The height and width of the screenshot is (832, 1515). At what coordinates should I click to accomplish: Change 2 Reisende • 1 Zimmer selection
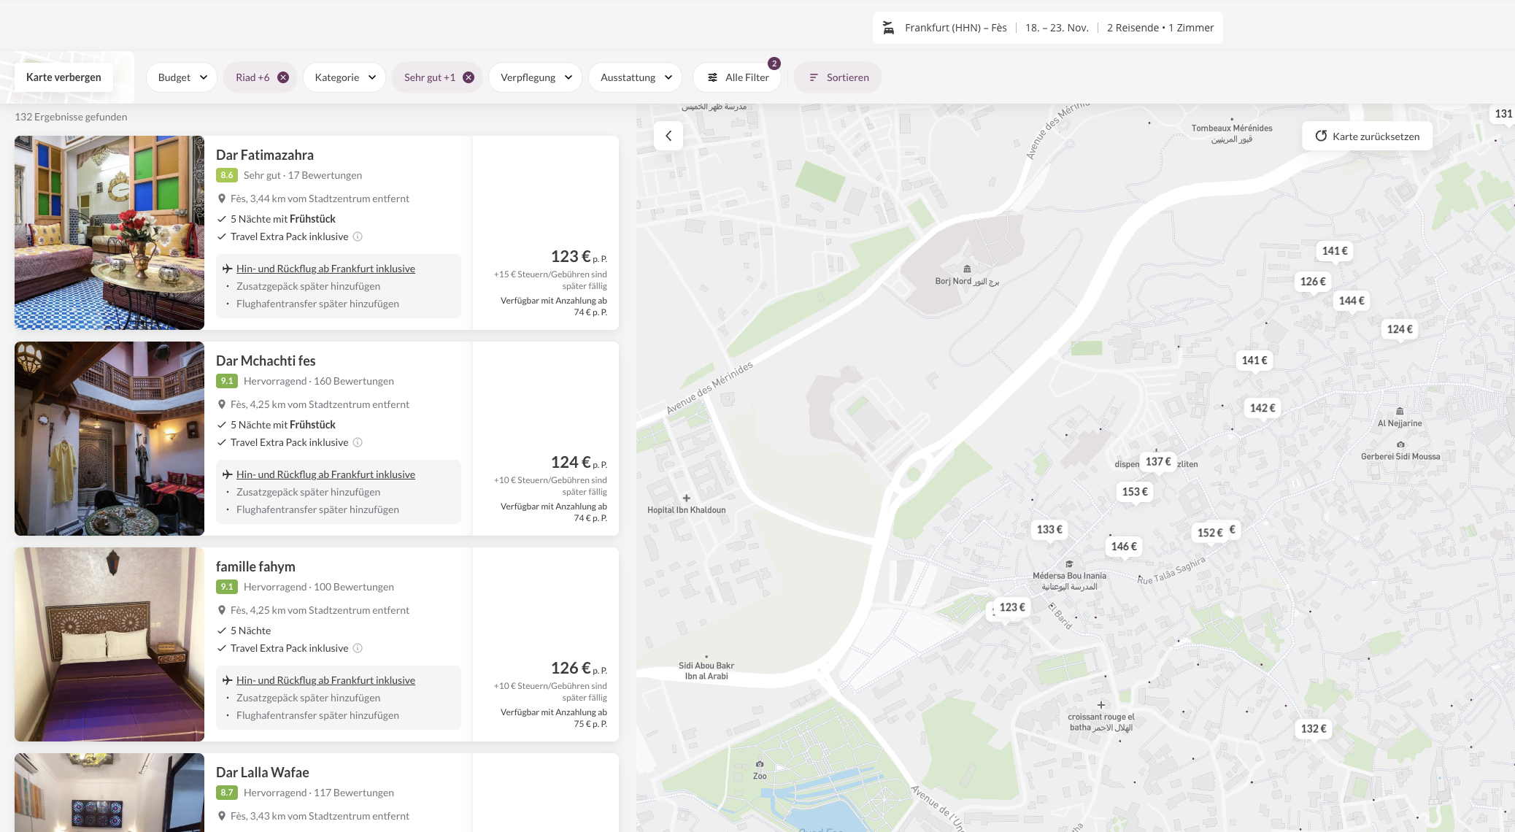tap(1160, 28)
